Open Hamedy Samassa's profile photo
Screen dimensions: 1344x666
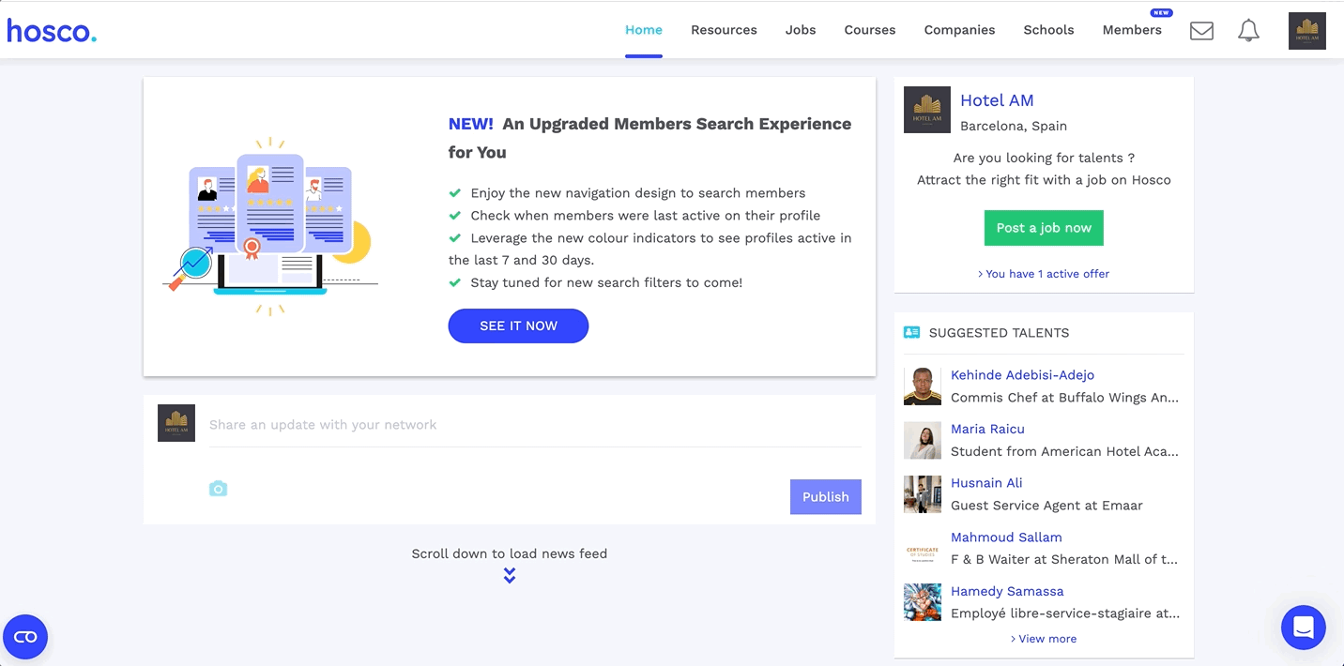(923, 602)
